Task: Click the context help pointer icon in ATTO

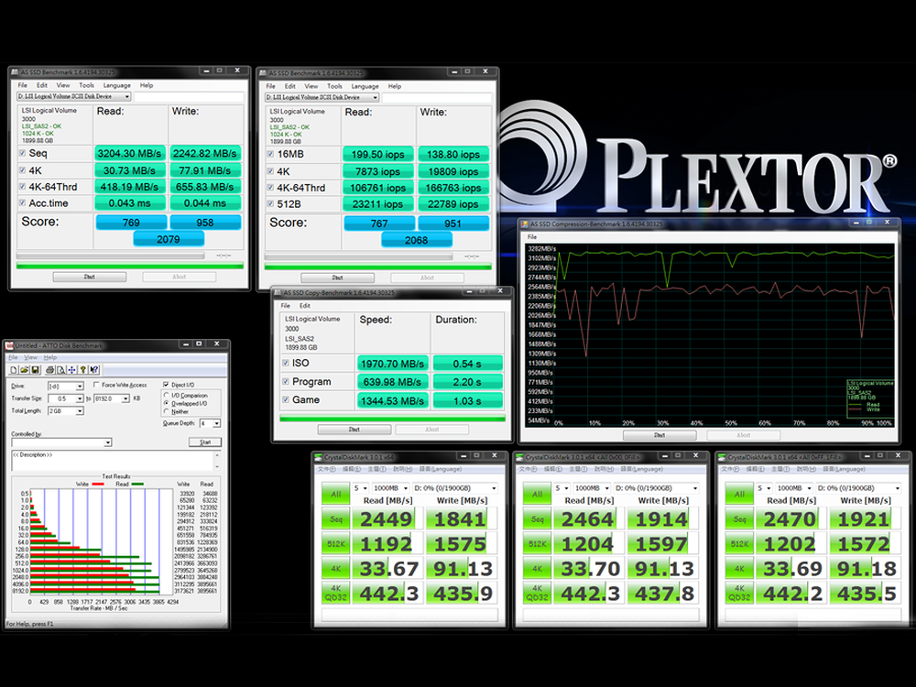Action: [94, 370]
